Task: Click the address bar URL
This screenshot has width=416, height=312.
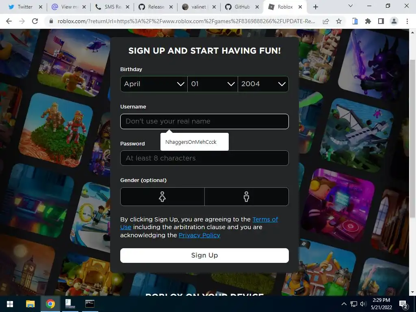Action: (x=186, y=21)
